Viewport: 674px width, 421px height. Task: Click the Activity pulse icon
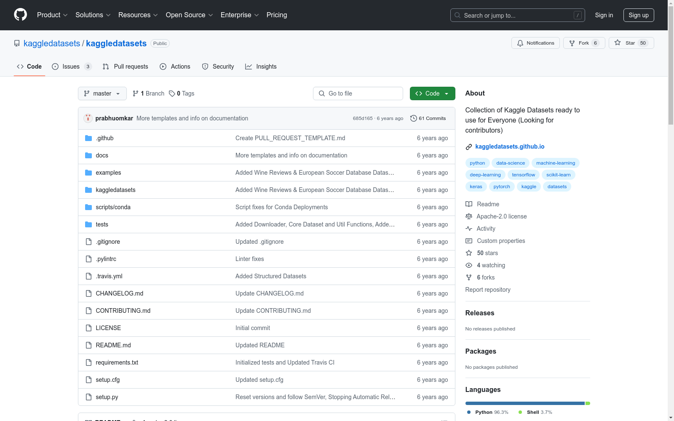[x=469, y=229]
